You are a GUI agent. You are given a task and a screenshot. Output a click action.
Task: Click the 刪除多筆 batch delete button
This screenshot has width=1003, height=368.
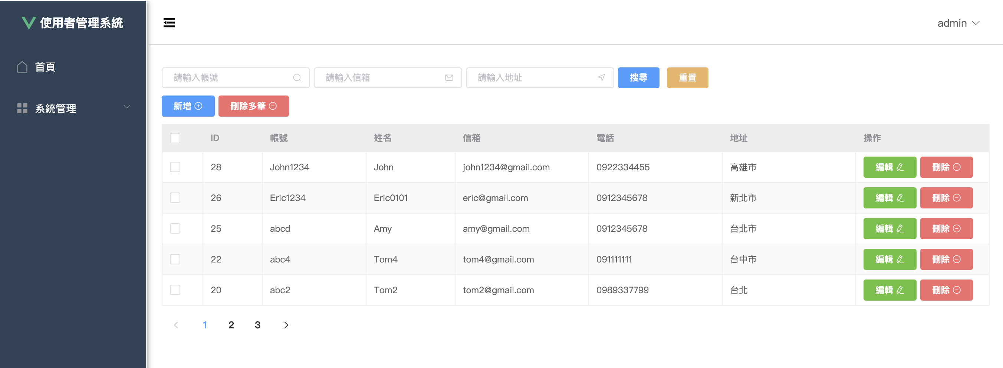253,106
